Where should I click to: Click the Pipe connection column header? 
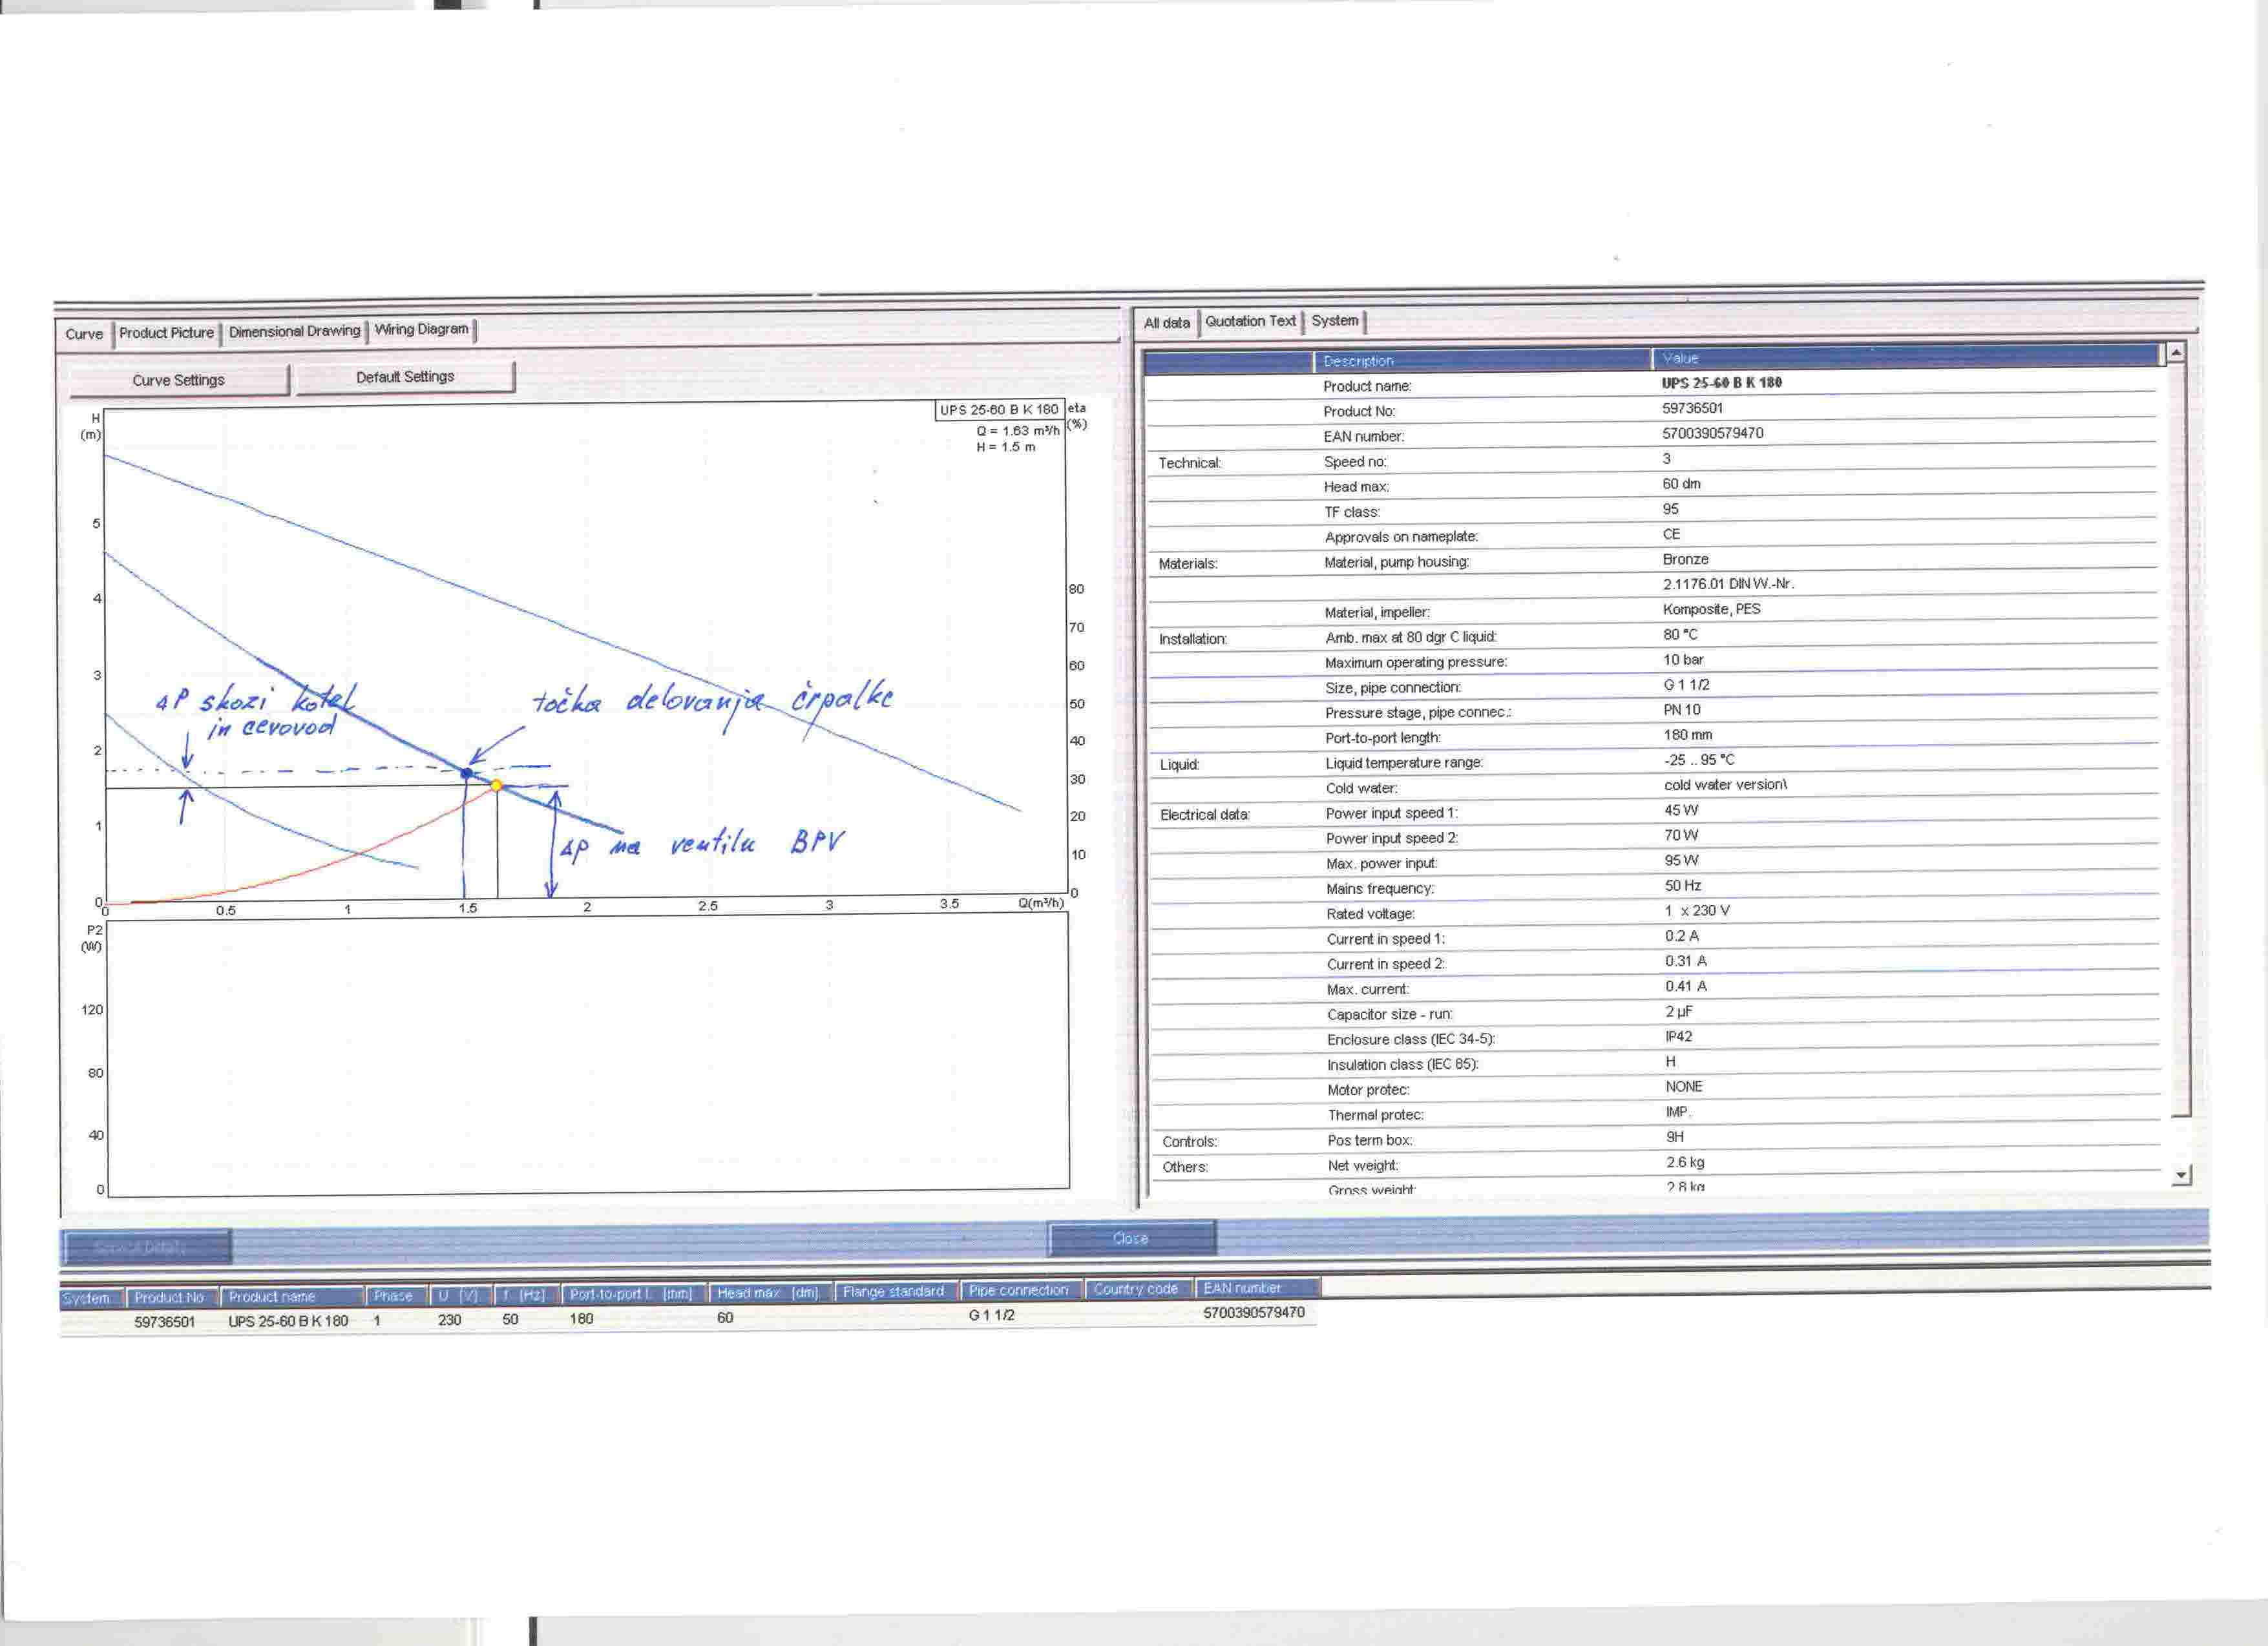[x=1020, y=1290]
